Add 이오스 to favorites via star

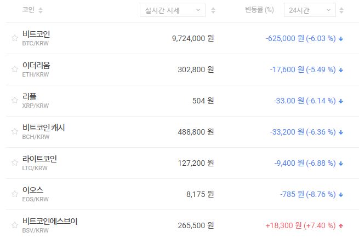coord(15,194)
